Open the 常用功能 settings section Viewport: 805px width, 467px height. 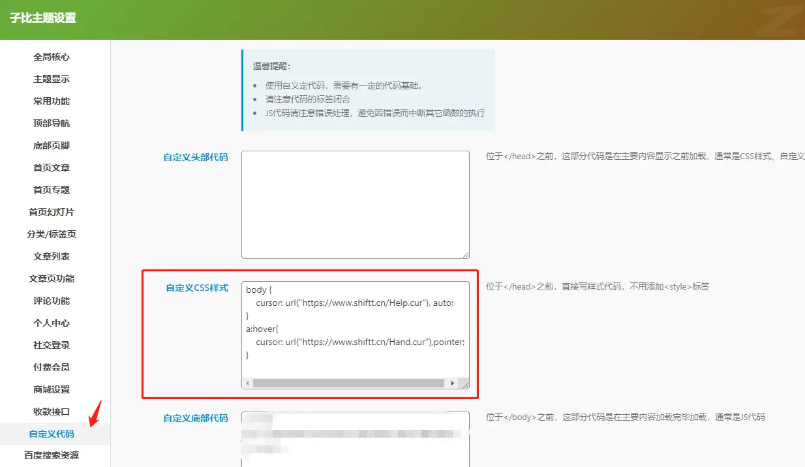click(x=52, y=101)
